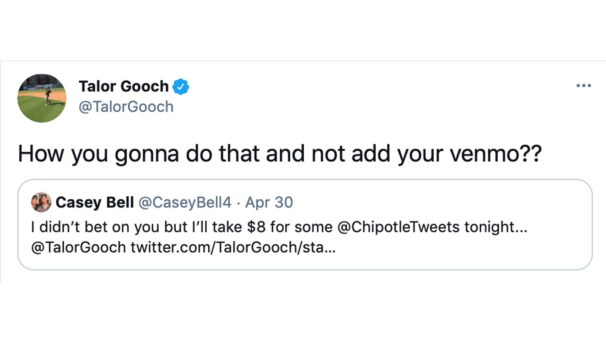
Task: Click Casey Bell's small avatar
Action: [x=41, y=202]
